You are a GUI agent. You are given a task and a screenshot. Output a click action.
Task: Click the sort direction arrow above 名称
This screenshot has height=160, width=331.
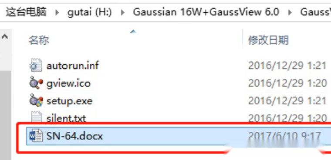point(133,32)
